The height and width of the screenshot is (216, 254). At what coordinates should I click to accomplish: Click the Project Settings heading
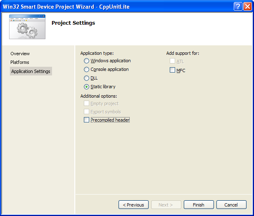73,23
